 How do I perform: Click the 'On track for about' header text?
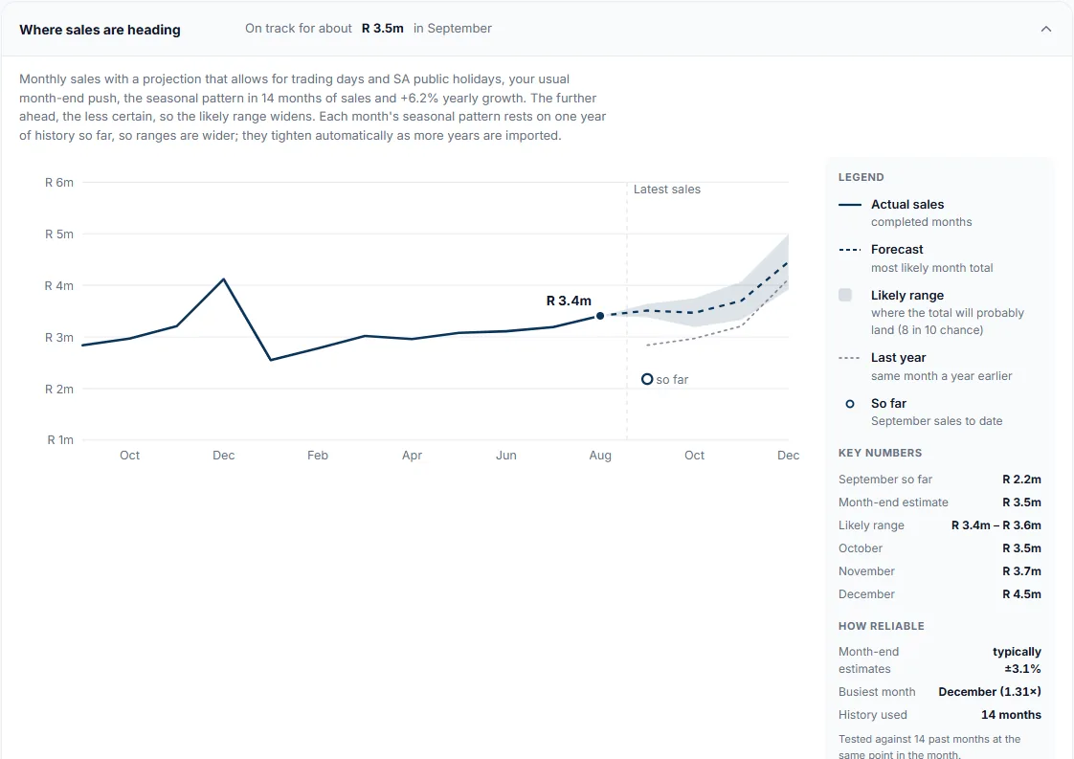(299, 28)
